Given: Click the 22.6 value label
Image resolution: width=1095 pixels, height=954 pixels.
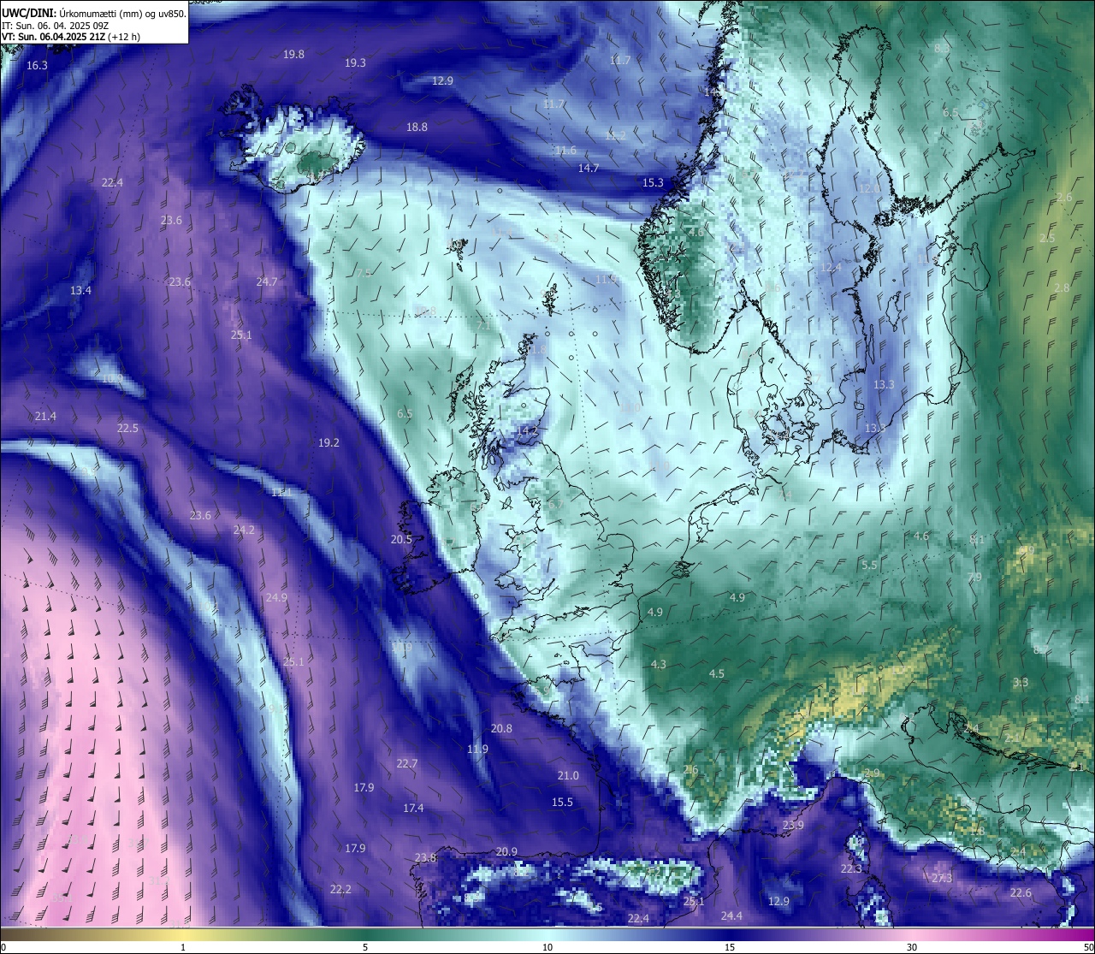Looking at the screenshot, I should pyautogui.click(x=1021, y=893).
